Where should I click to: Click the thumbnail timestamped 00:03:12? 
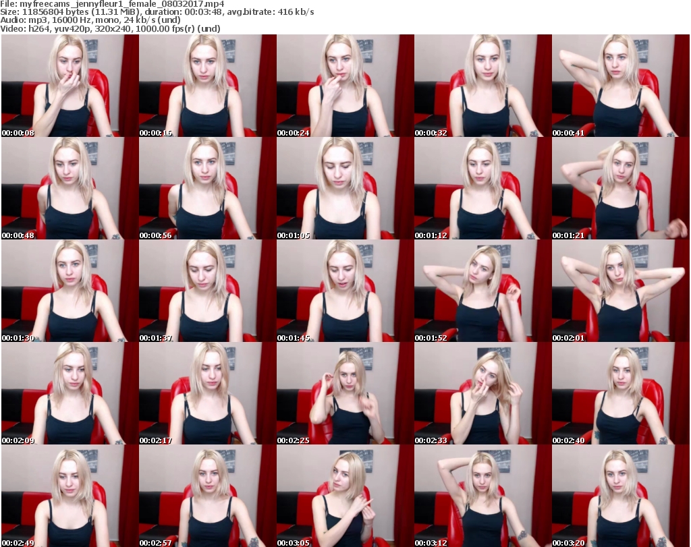coord(483,496)
